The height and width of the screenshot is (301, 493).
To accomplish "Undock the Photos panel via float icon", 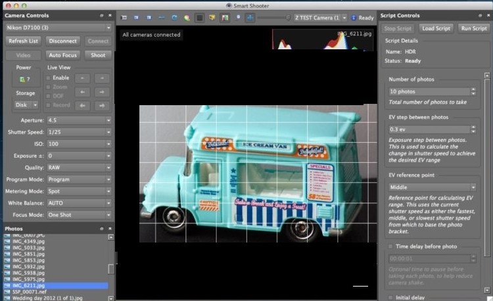I will coord(101,229).
